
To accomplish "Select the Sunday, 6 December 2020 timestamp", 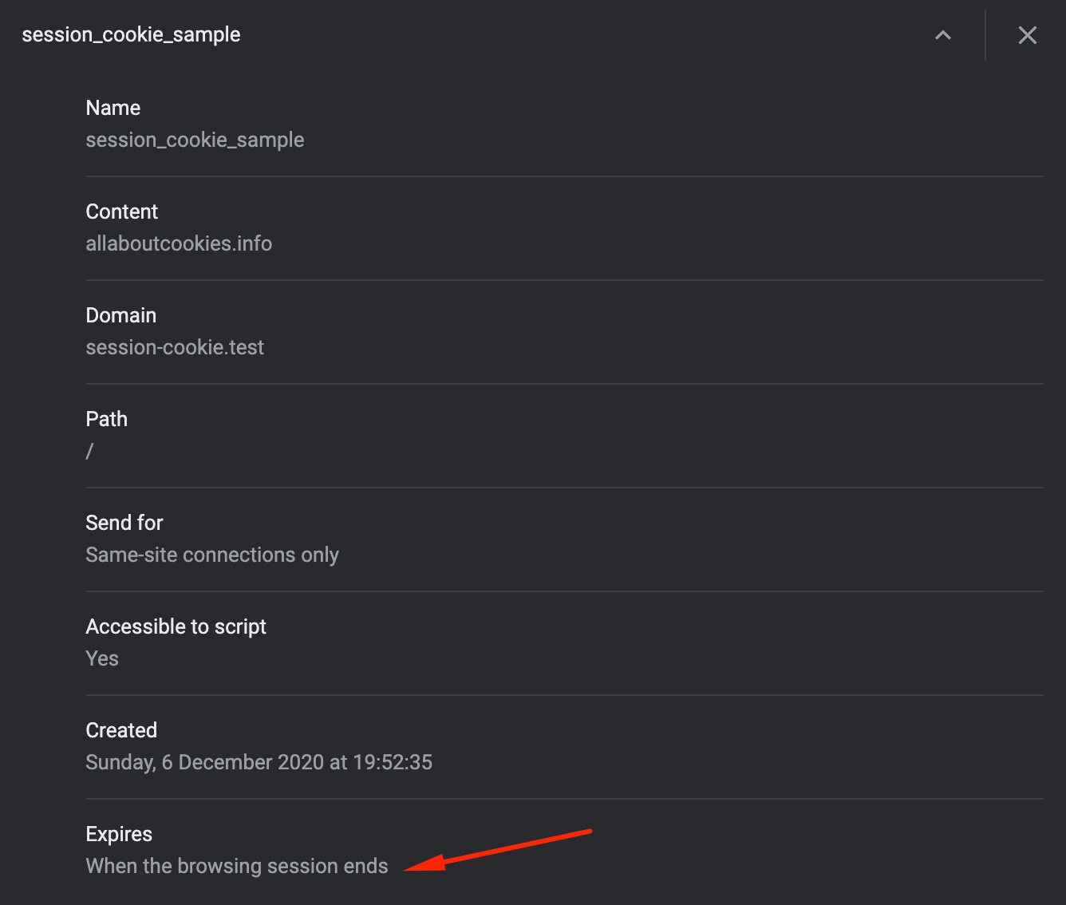I will click(x=259, y=762).
